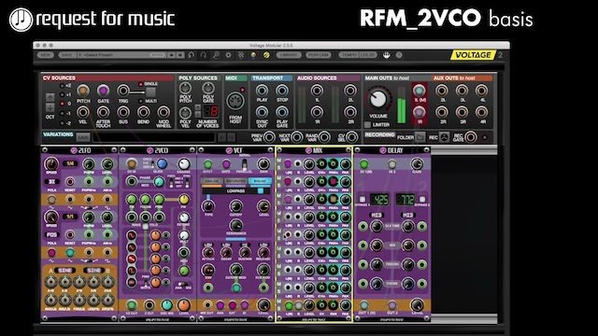Click the Aux Outs 2R jack
The image size is (598, 336).
pyautogui.click(x=442, y=112)
